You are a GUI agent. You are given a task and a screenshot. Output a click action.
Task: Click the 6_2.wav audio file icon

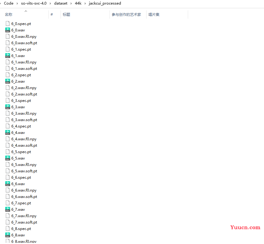tap(8, 81)
